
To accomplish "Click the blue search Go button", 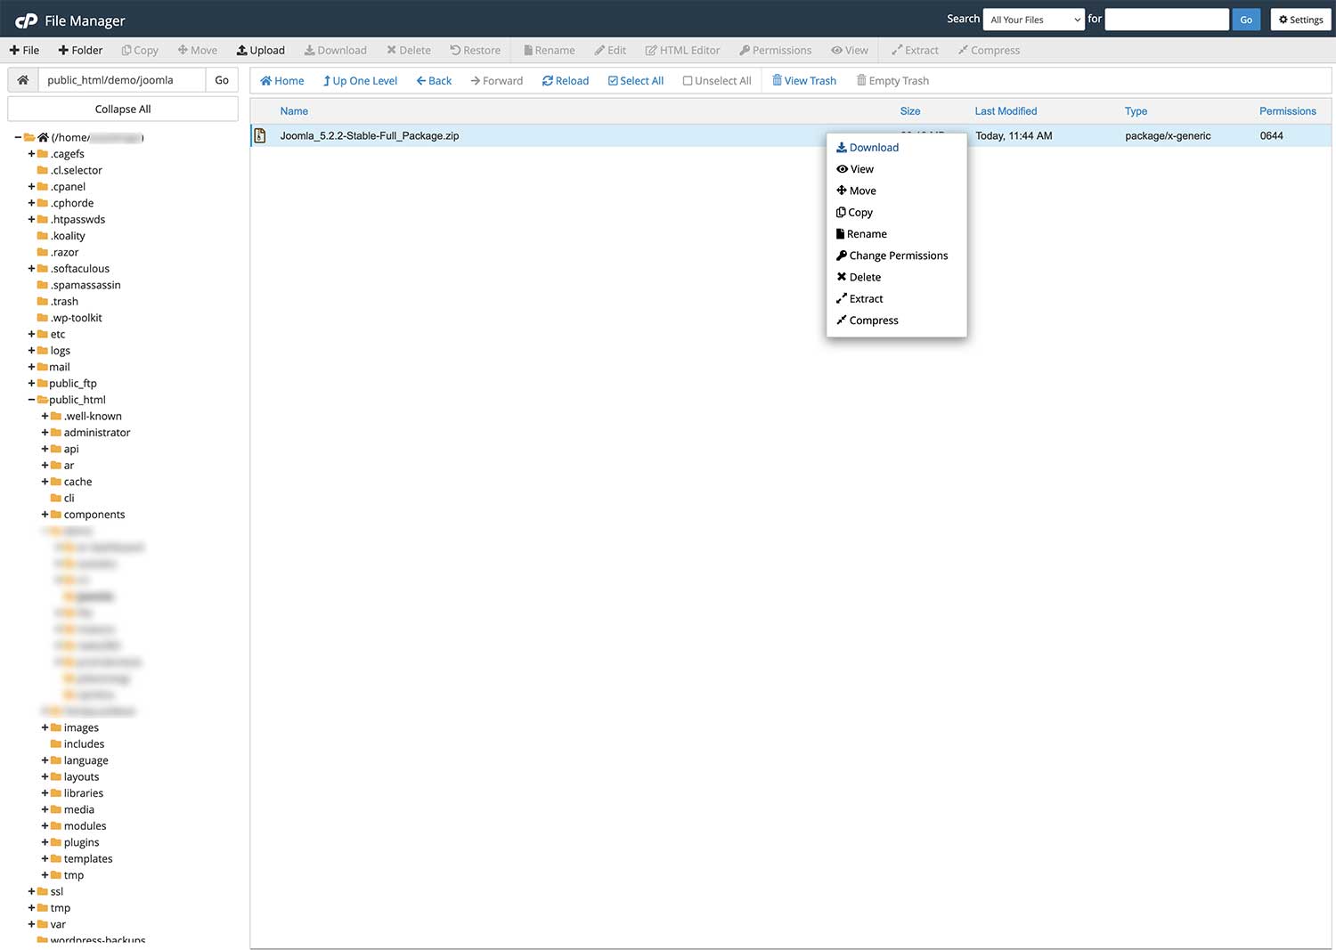I will (1246, 20).
